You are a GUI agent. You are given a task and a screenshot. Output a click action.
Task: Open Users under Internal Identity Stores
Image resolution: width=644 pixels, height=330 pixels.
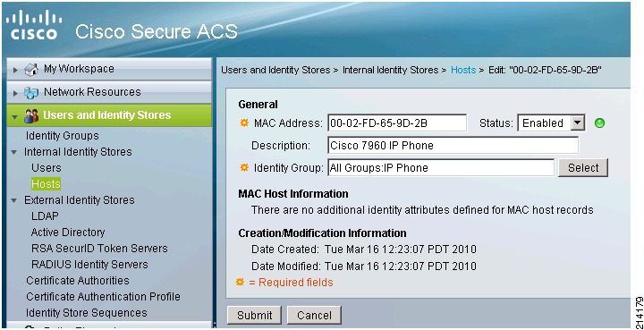pyautogui.click(x=47, y=168)
